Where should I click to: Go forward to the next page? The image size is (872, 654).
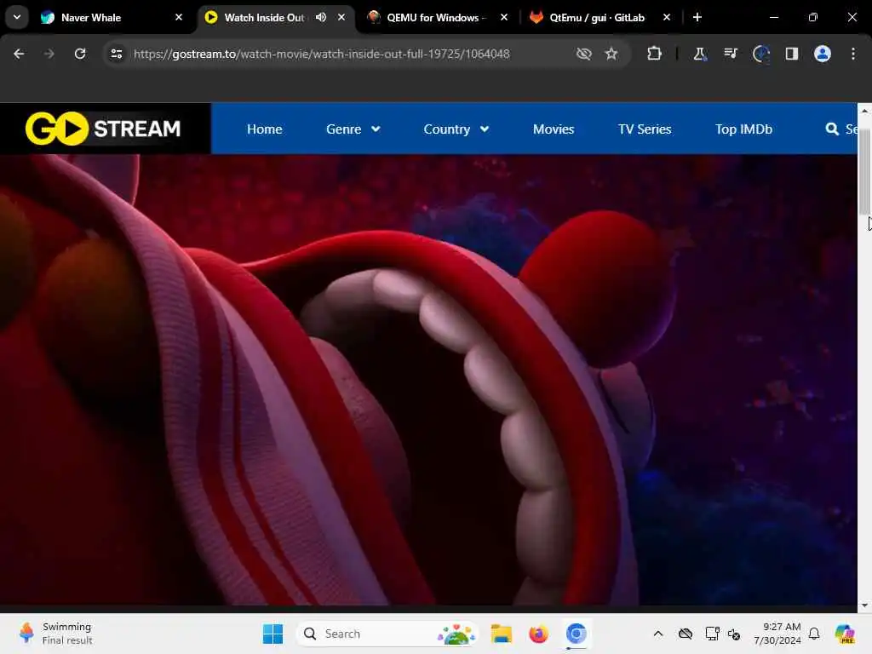(49, 54)
